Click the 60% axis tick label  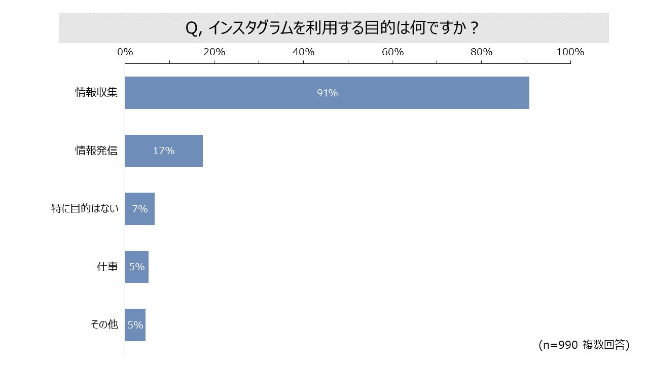tap(392, 52)
